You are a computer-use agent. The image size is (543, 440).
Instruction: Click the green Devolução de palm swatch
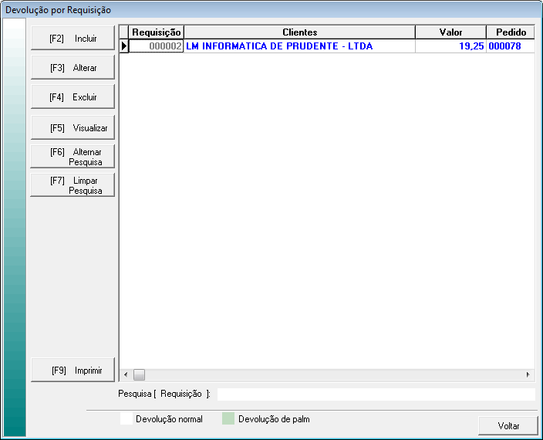tap(228, 419)
